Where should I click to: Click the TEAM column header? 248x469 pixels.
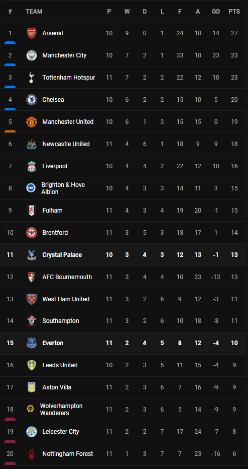(34, 12)
